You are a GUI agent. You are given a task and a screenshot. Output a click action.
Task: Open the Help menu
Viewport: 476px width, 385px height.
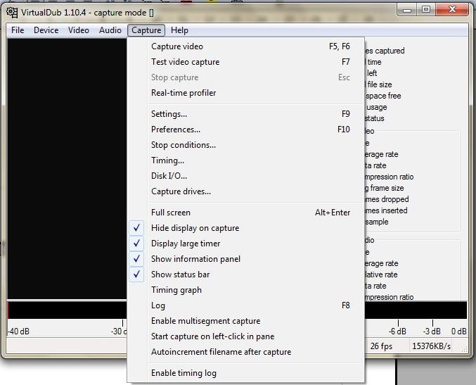179,30
